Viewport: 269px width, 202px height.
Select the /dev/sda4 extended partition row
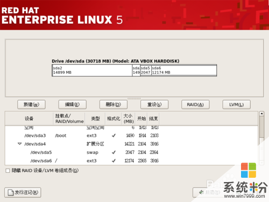tap(132, 144)
